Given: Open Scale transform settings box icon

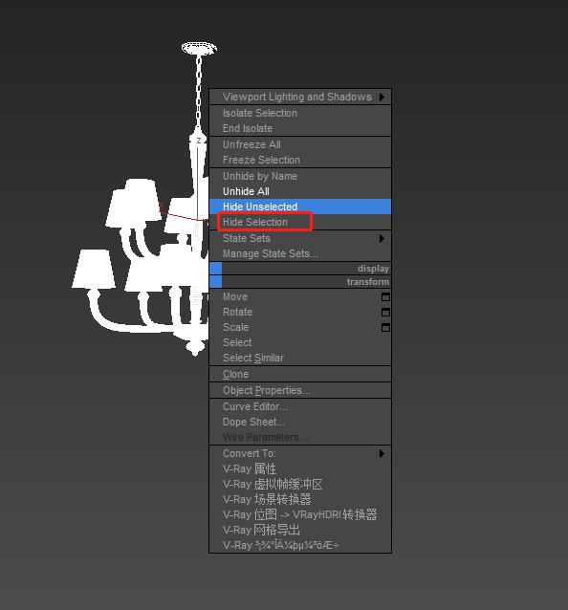Looking at the screenshot, I should point(385,328).
